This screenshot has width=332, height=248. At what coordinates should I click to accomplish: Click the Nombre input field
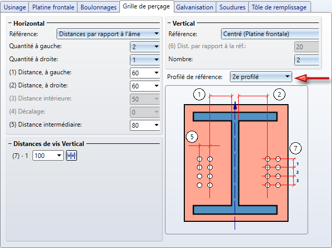click(x=306, y=60)
